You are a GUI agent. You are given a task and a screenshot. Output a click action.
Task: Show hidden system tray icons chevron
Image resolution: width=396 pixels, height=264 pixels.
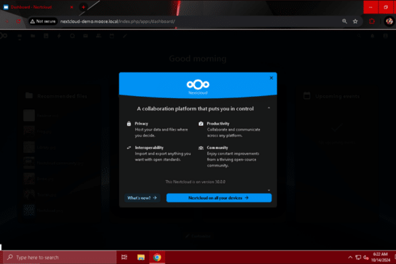[x=350, y=257]
